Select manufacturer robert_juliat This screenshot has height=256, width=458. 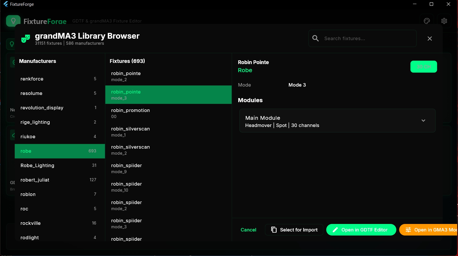pos(60,180)
